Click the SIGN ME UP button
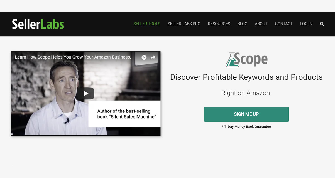The width and height of the screenshot is (335, 178). [x=246, y=114]
